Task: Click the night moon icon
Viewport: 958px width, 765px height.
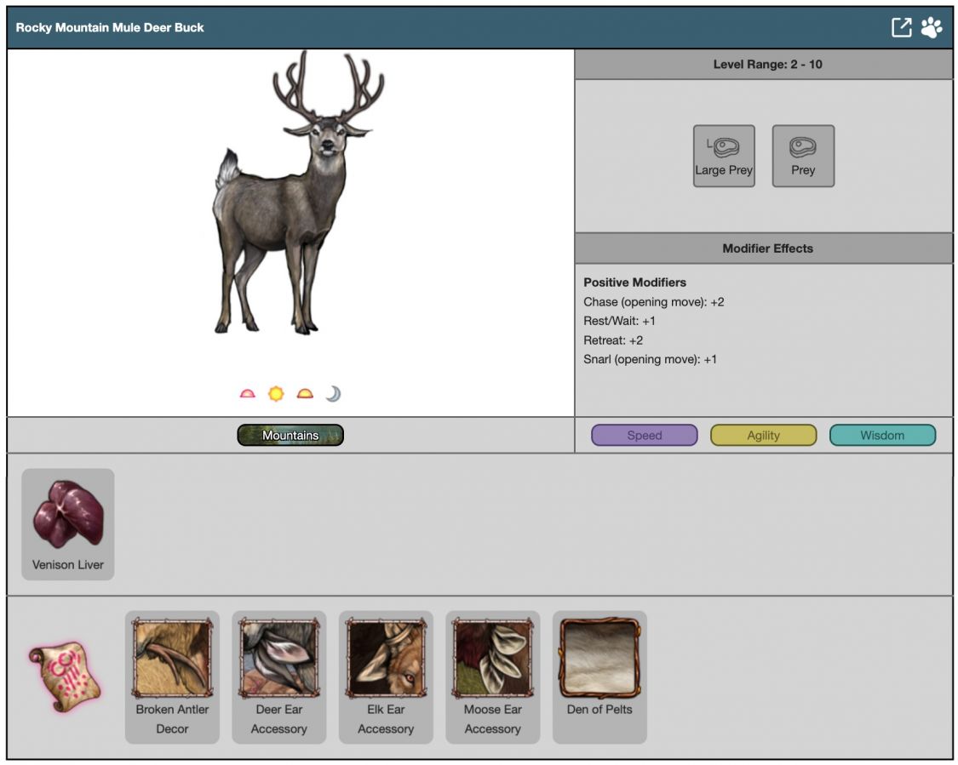Action: pyautogui.click(x=333, y=394)
